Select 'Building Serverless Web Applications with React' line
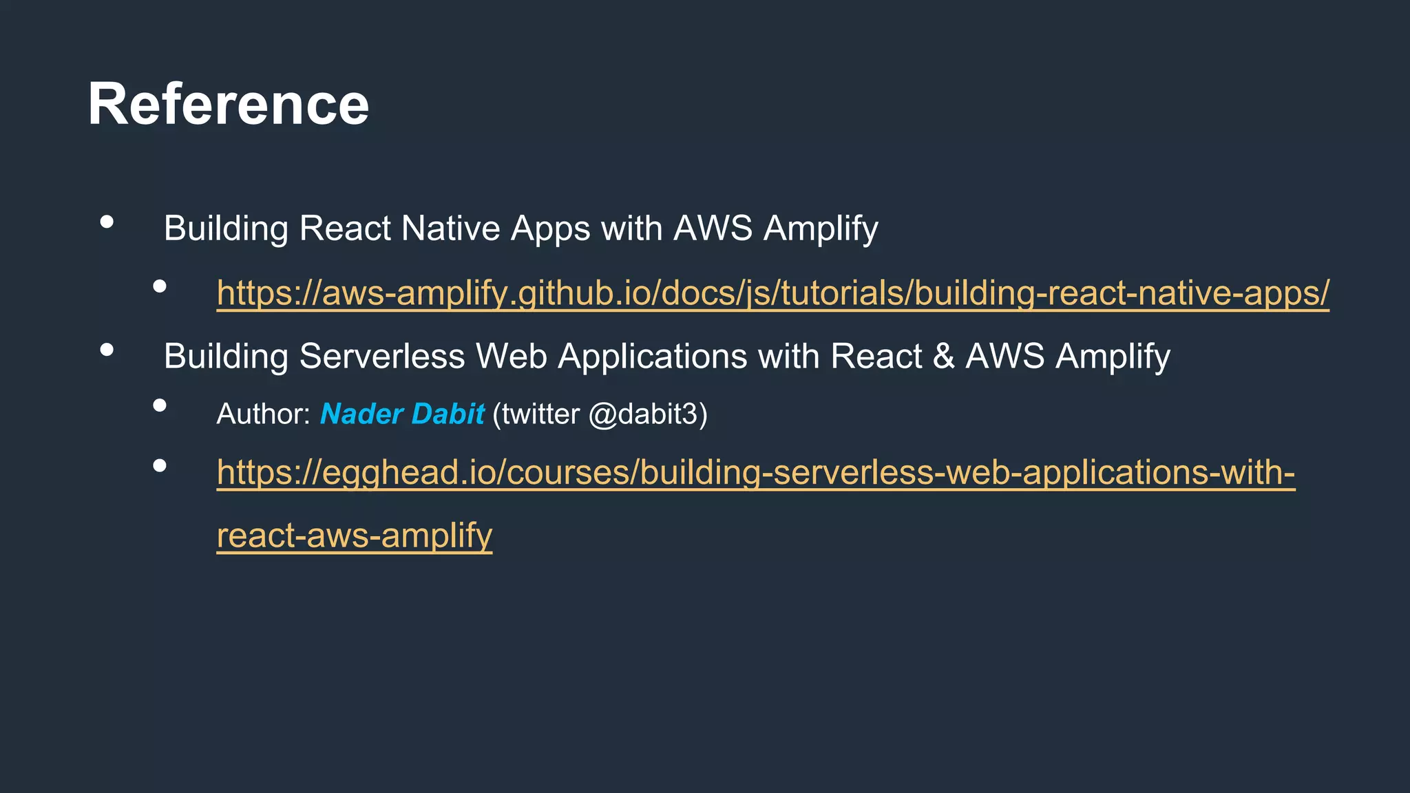 (x=667, y=357)
